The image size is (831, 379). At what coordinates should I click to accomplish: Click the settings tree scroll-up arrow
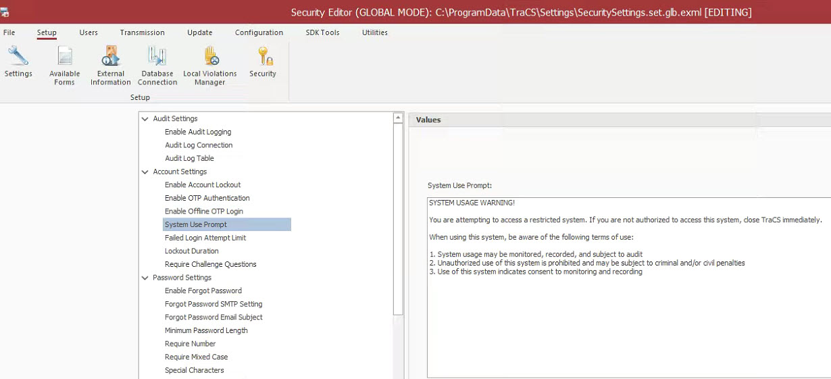tap(399, 118)
